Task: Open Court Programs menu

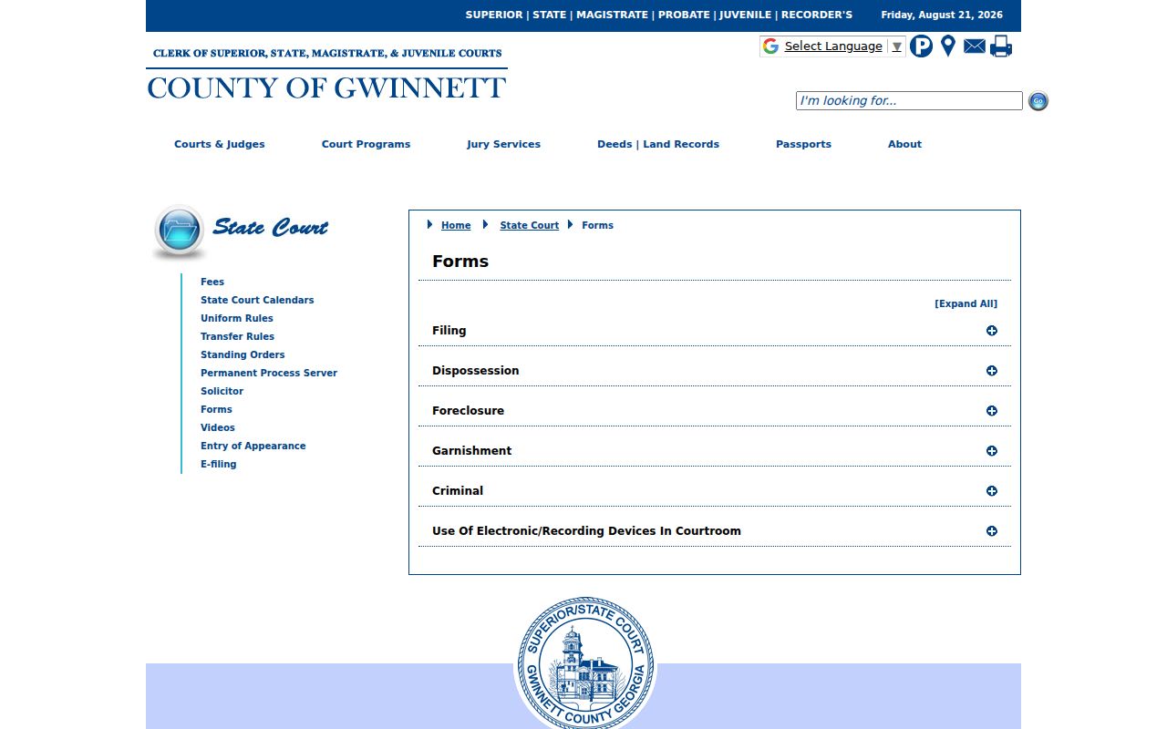Action: pos(366,144)
